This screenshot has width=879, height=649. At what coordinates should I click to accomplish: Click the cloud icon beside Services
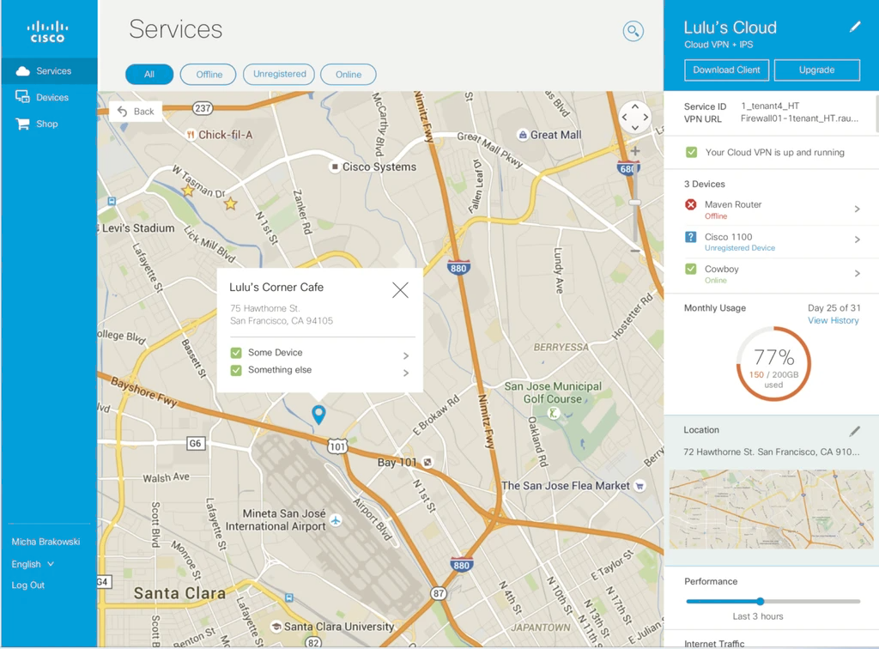point(23,71)
